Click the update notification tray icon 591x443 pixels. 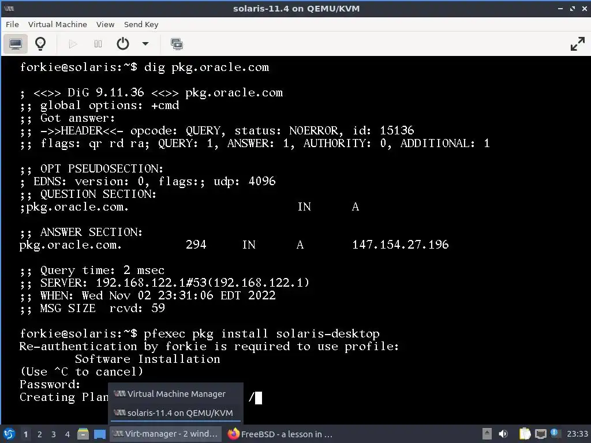pos(554,432)
